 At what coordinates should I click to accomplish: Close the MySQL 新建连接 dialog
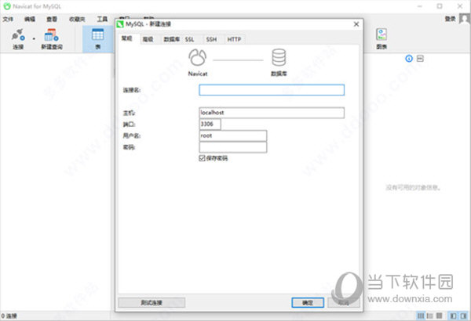(x=356, y=24)
